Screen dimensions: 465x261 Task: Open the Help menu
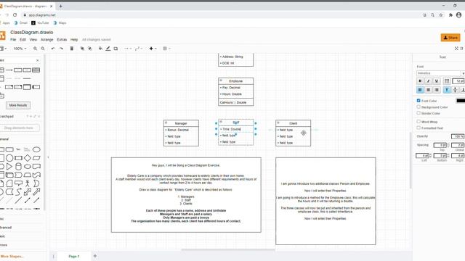74,40
